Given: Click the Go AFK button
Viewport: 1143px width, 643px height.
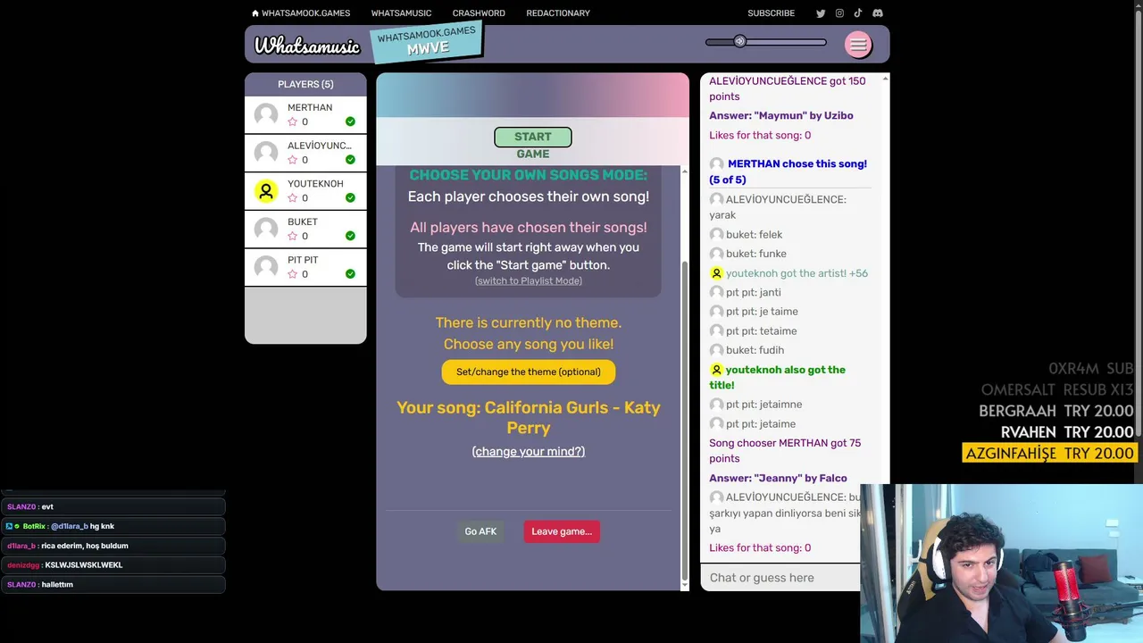Looking at the screenshot, I should point(480,531).
